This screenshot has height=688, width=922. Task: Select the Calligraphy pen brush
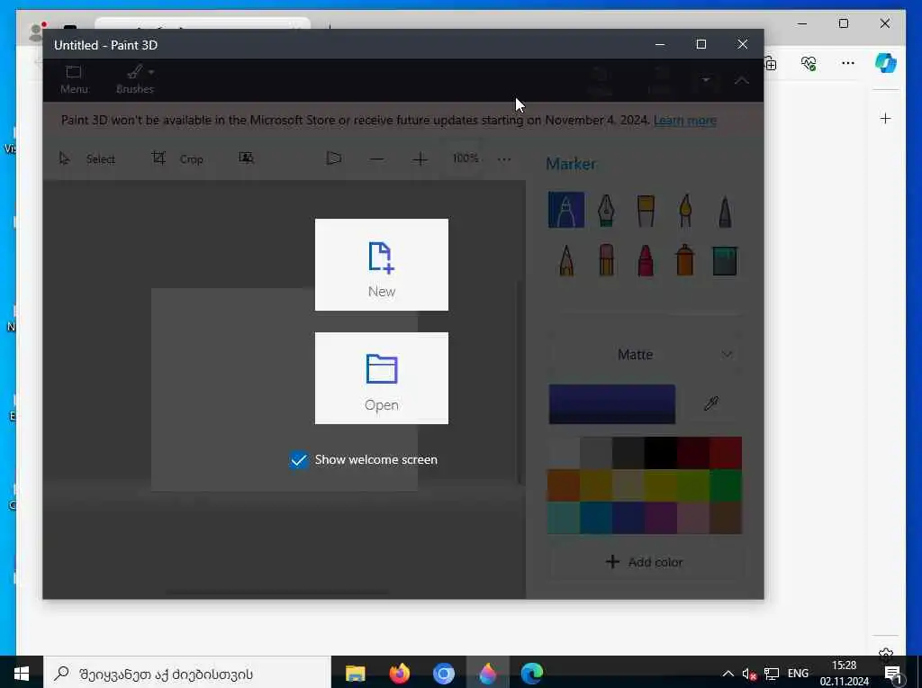(x=606, y=210)
